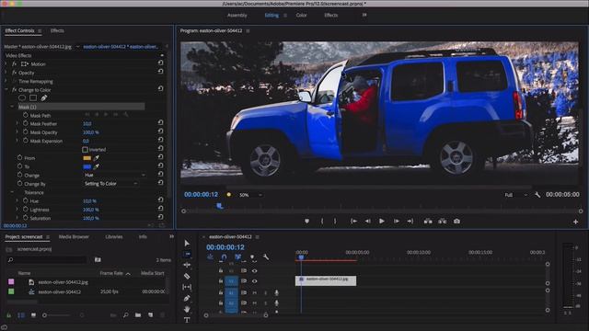
Task: Add marker in Program Monitor
Action: click(x=306, y=222)
